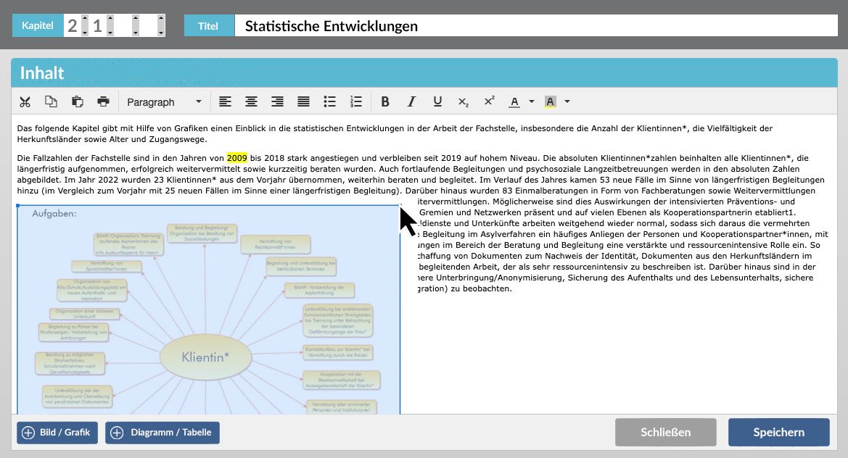848x458 pixels.
Task: Click the Titel input field
Action: [535, 26]
